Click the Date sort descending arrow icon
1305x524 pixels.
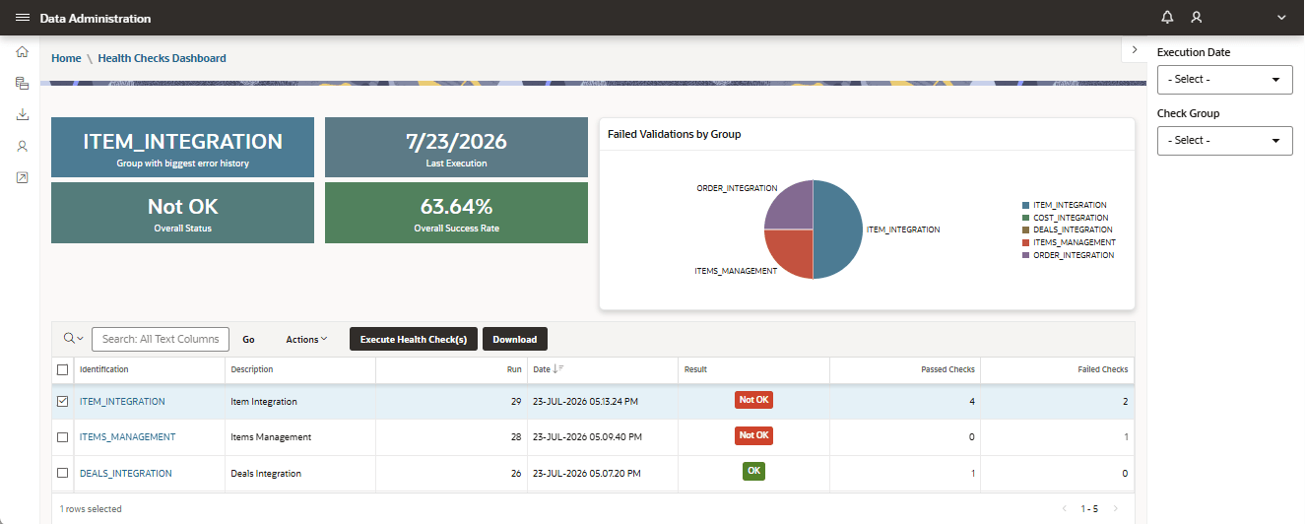[x=559, y=369]
